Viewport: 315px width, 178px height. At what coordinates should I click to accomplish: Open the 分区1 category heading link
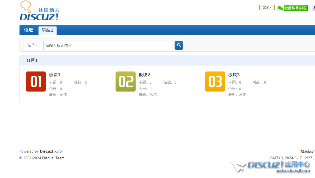click(32, 60)
